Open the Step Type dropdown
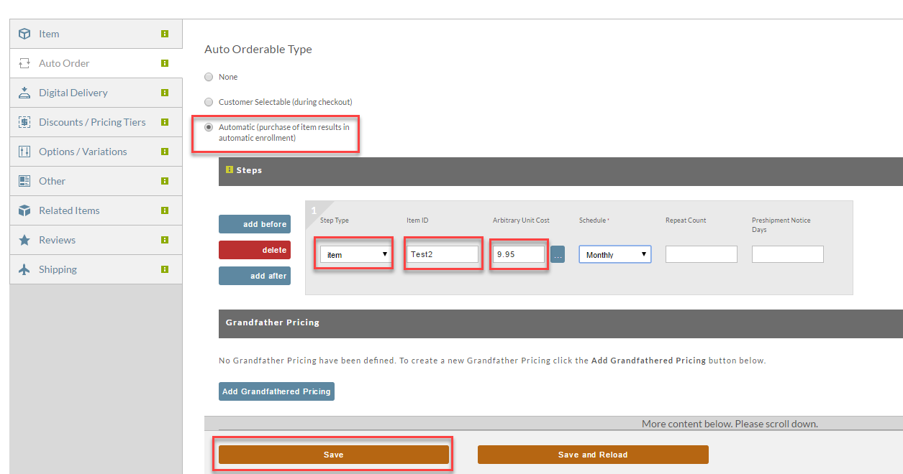The image size is (903, 474). (x=355, y=254)
